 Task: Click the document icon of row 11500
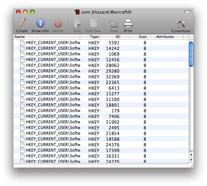tap(22, 99)
